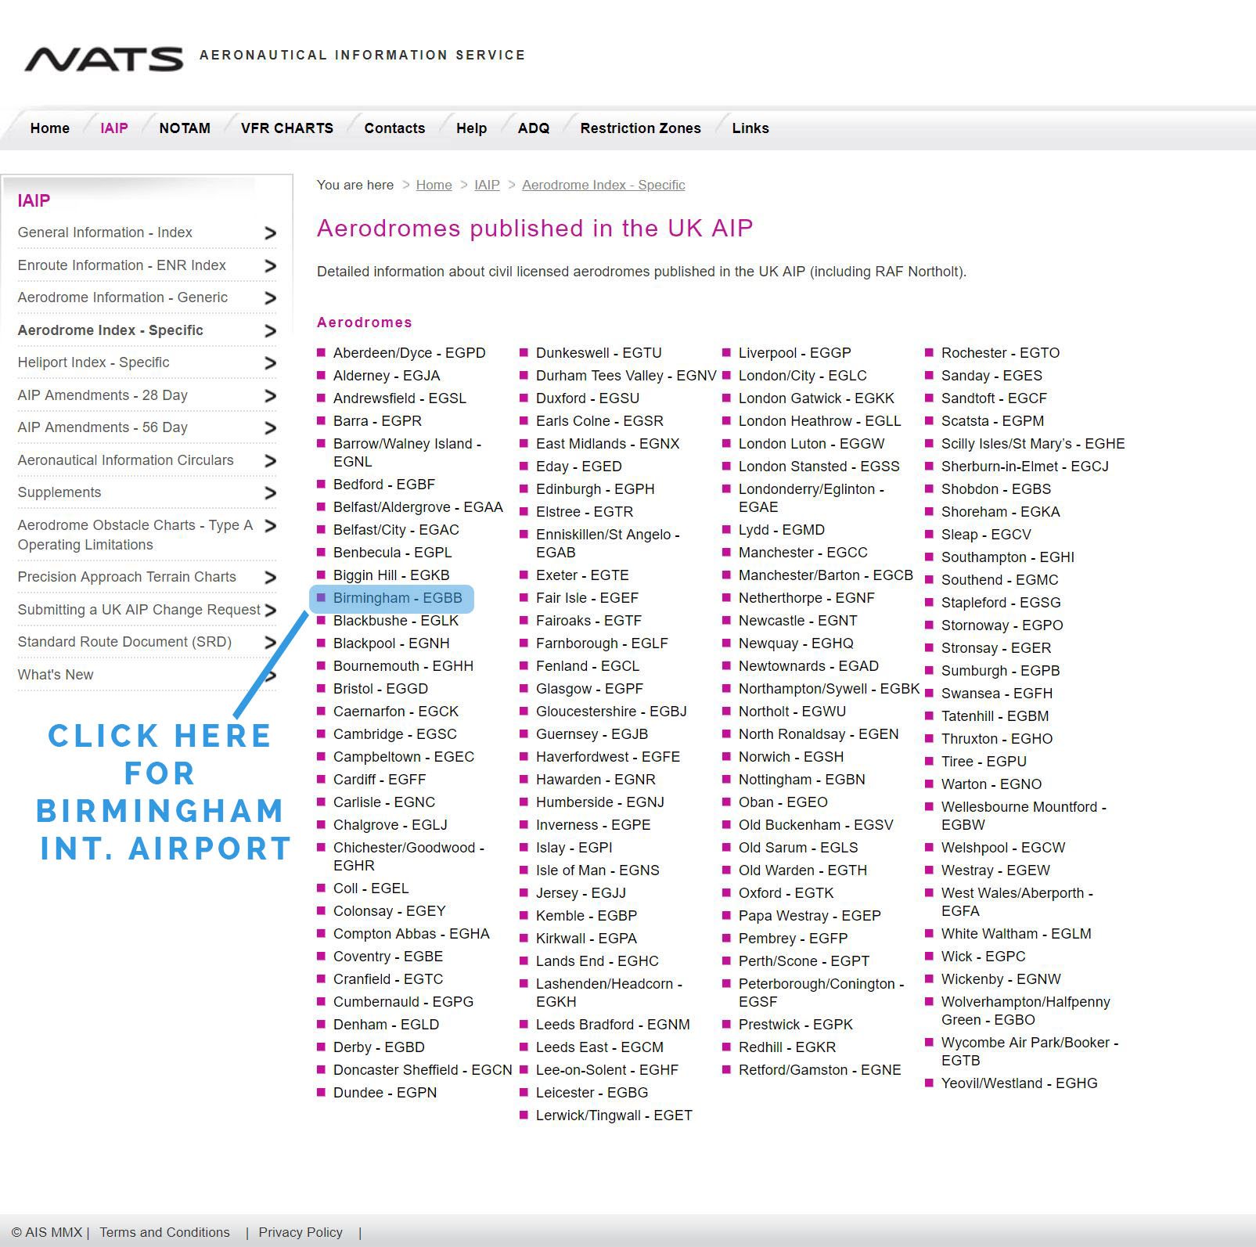The width and height of the screenshot is (1256, 1247).
Task: Expand arrow next to AIP Amendments - 28 Day
Action: [270, 396]
